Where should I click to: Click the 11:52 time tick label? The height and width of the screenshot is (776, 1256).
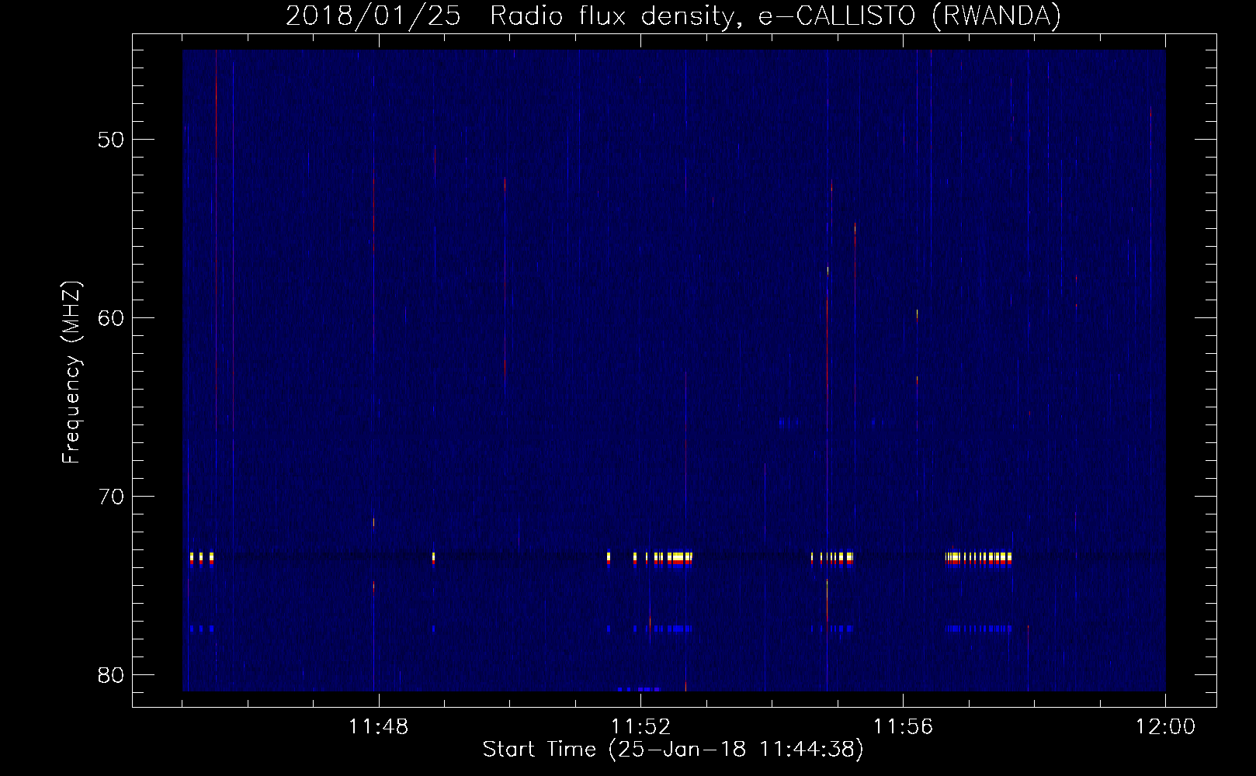(x=640, y=727)
